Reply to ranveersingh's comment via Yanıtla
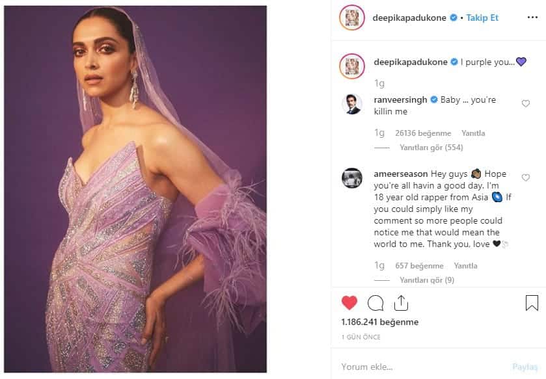This screenshot has width=546, height=379. [473, 133]
